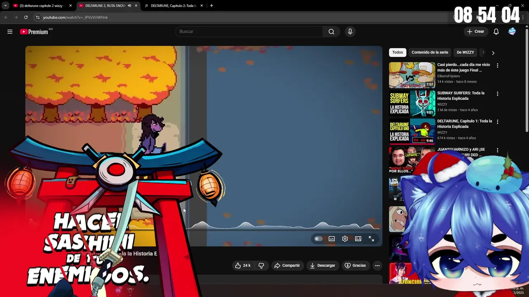Open 'SUBWAY SURFERS: Toda la Historia Explicada' title
This screenshot has height=297, width=529.
pyautogui.click(x=461, y=96)
